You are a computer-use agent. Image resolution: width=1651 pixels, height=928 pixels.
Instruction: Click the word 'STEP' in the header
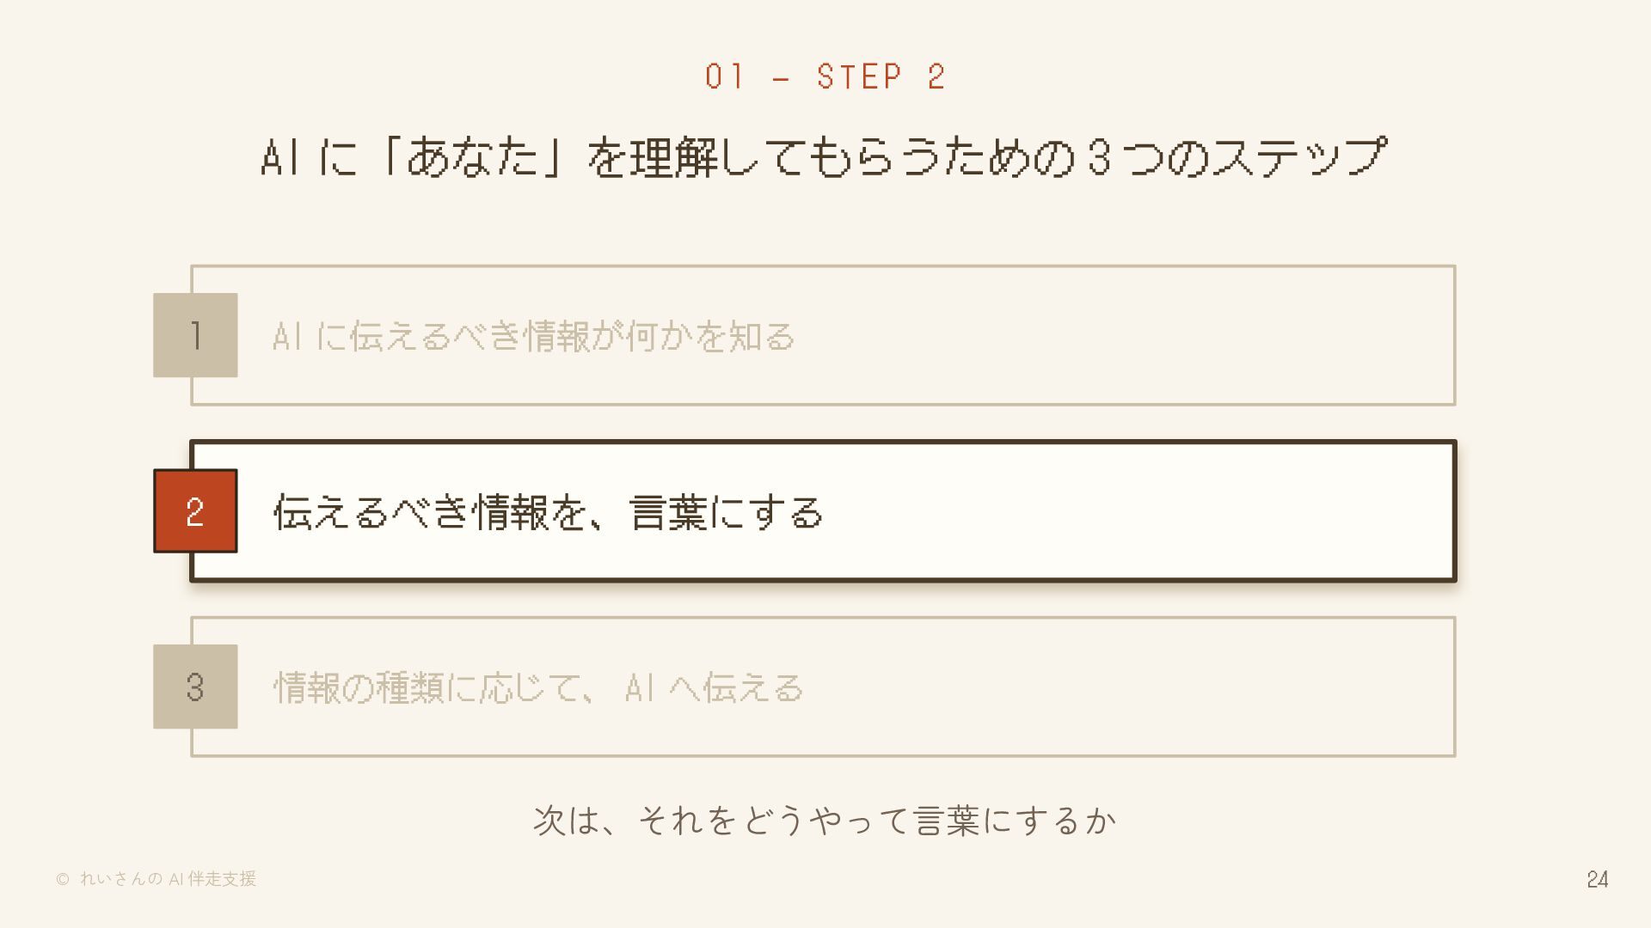click(860, 76)
